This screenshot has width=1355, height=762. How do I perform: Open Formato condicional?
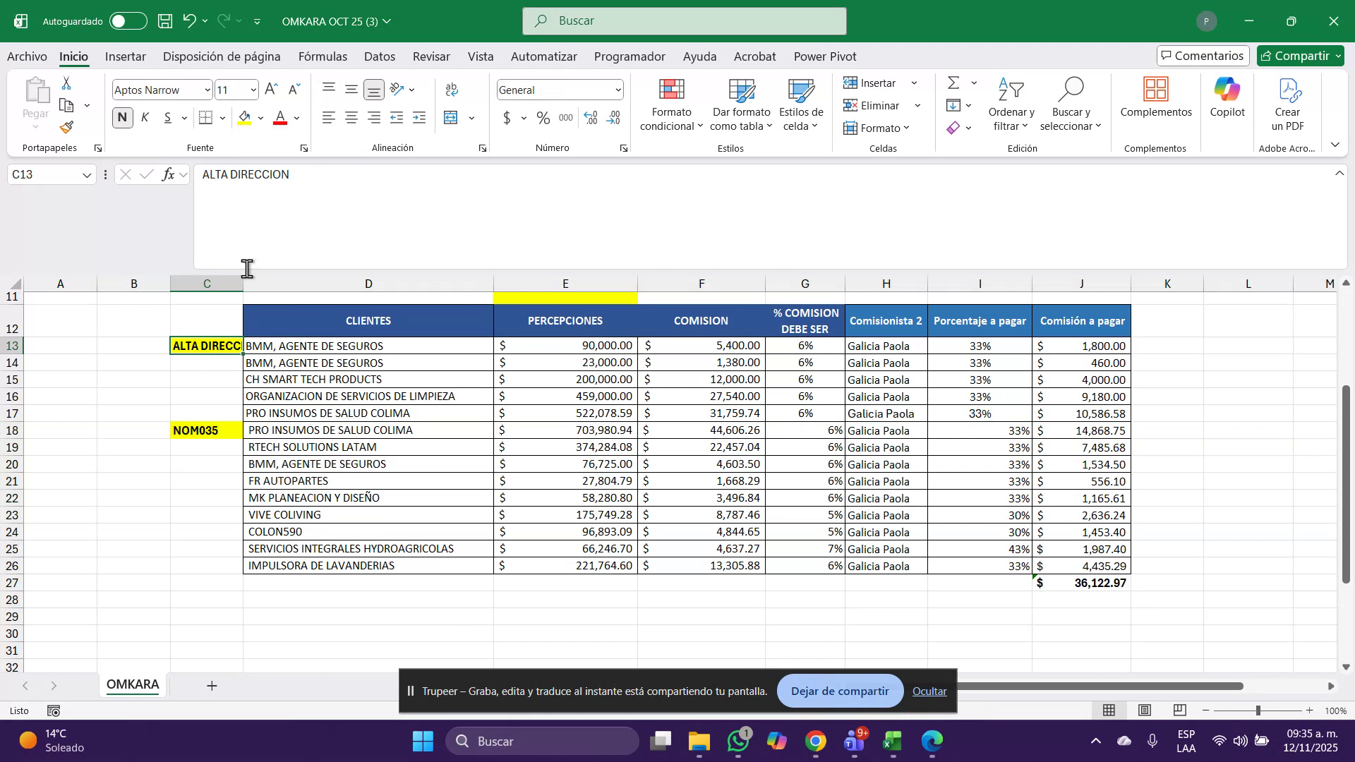[670, 104]
